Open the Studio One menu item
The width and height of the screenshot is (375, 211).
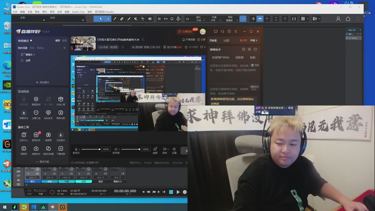coord(78,12)
